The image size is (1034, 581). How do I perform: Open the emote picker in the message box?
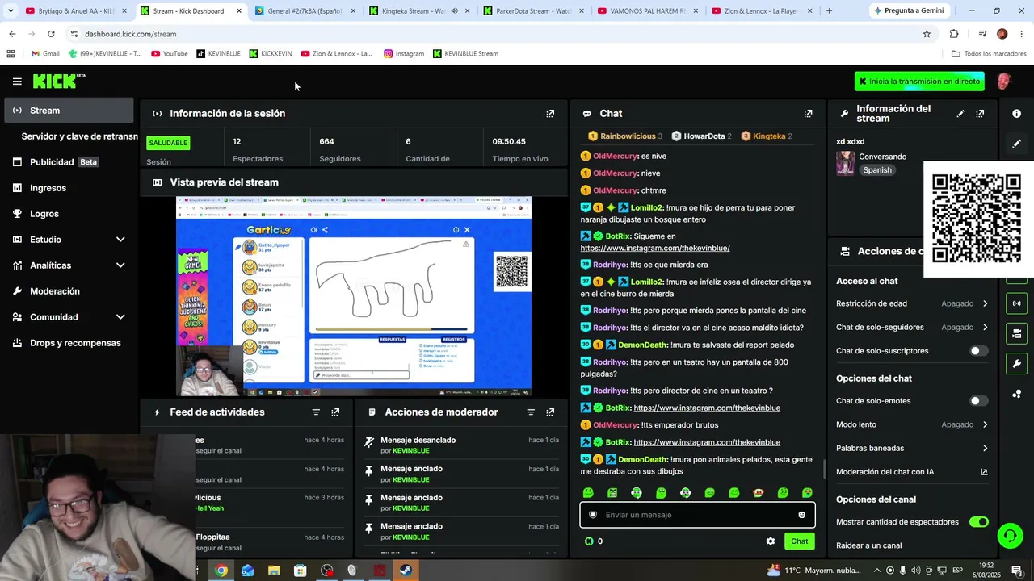[x=801, y=515]
